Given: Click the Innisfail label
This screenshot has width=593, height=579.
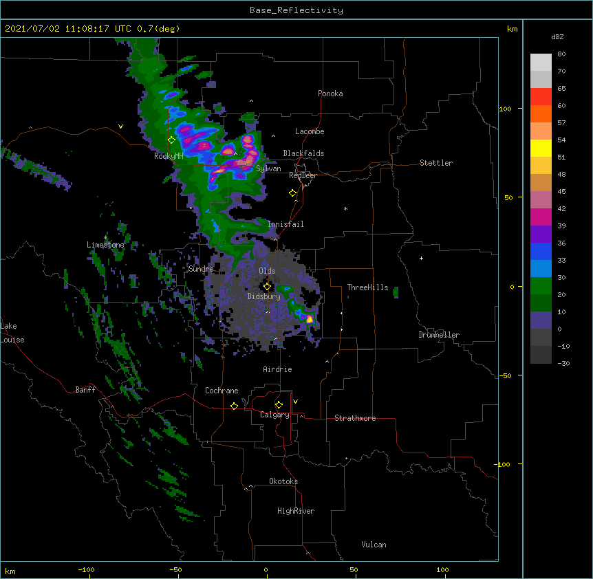Looking at the screenshot, I should [286, 224].
